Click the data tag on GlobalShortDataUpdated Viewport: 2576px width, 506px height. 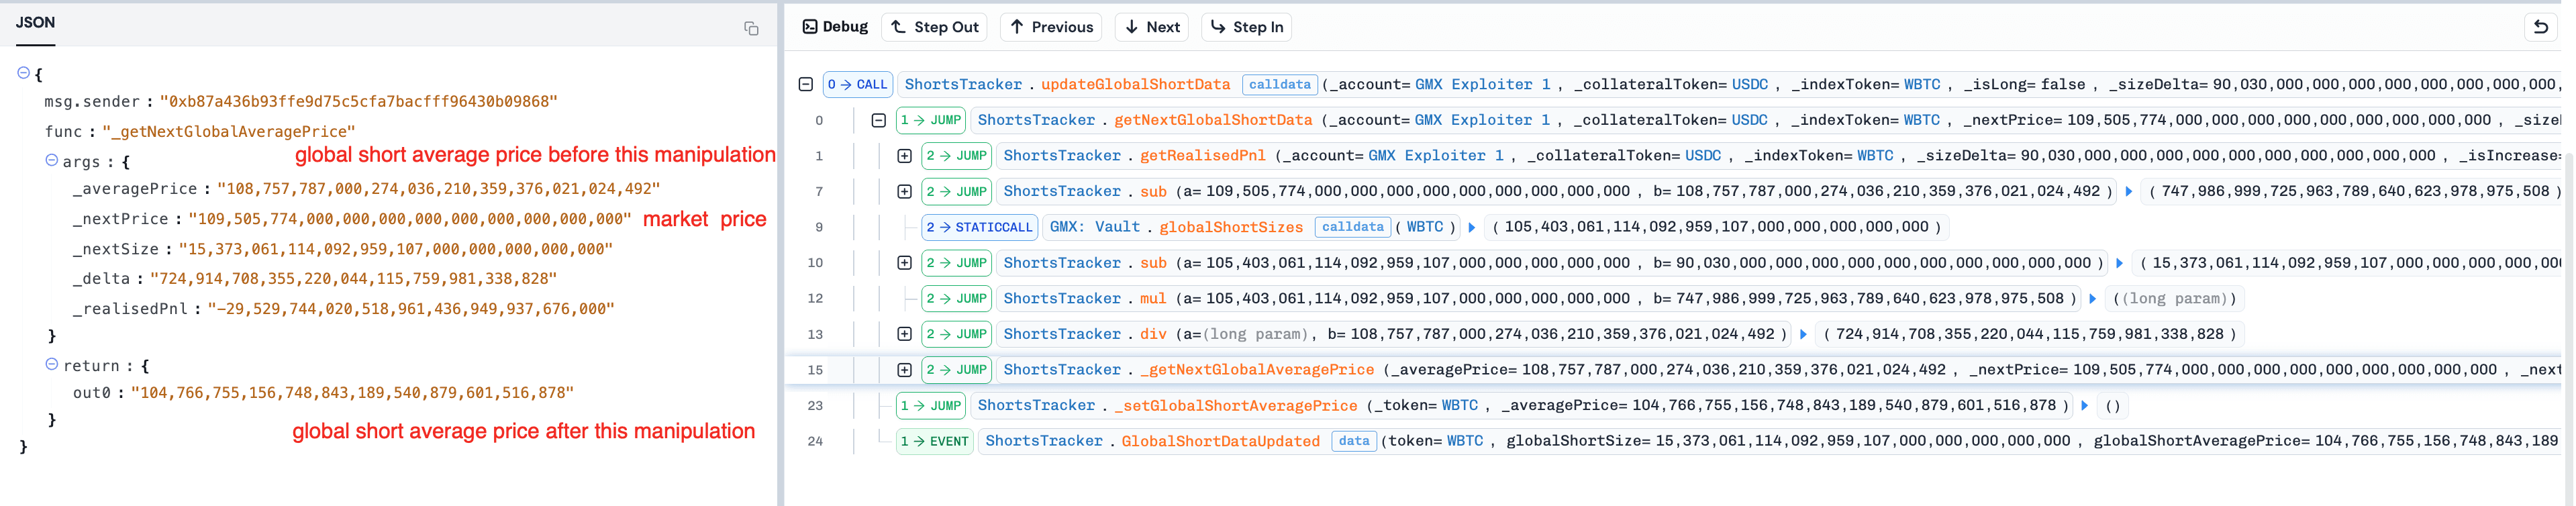[x=1353, y=441]
